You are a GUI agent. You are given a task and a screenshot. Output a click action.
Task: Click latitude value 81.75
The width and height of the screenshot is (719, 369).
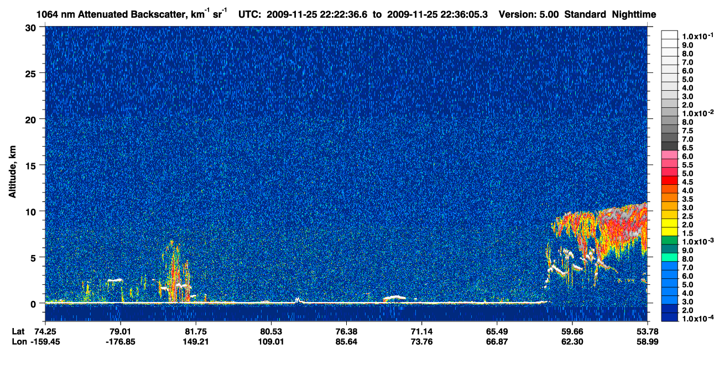click(x=196, y=331)
